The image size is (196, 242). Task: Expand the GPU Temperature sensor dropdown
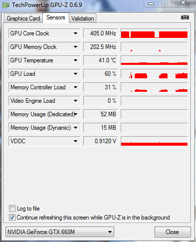75,60
